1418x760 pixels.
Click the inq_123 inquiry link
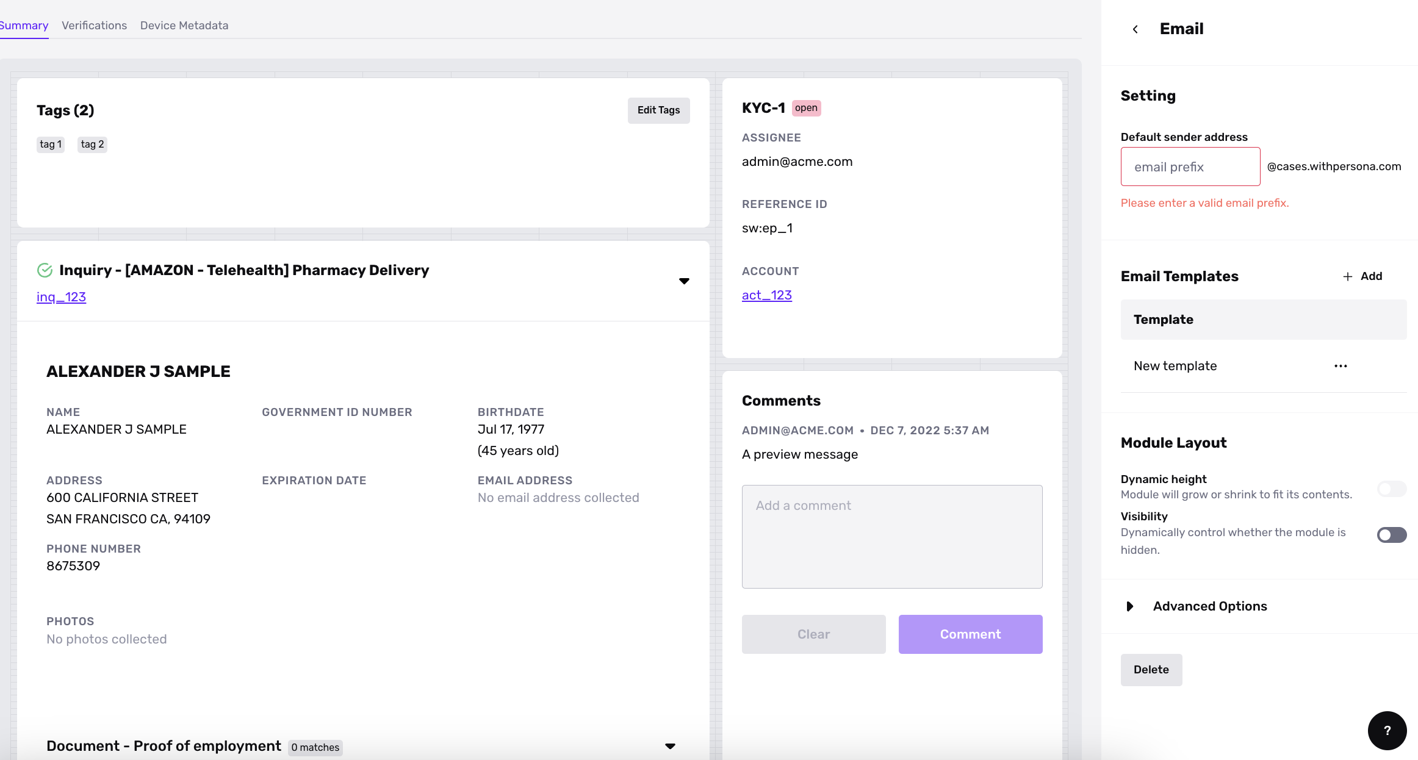click(x=61, y=296)
